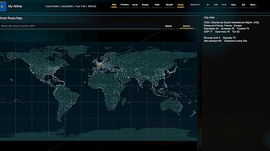Click Australia on the world route map
The width and height of the screenshot is (270, 151).
point(171,105)
